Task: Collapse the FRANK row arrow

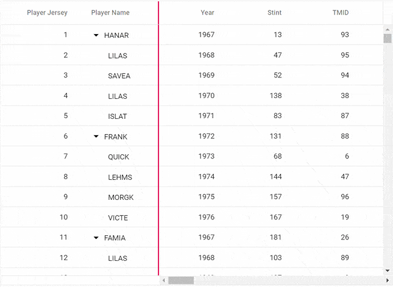Action: coord(96,137)
